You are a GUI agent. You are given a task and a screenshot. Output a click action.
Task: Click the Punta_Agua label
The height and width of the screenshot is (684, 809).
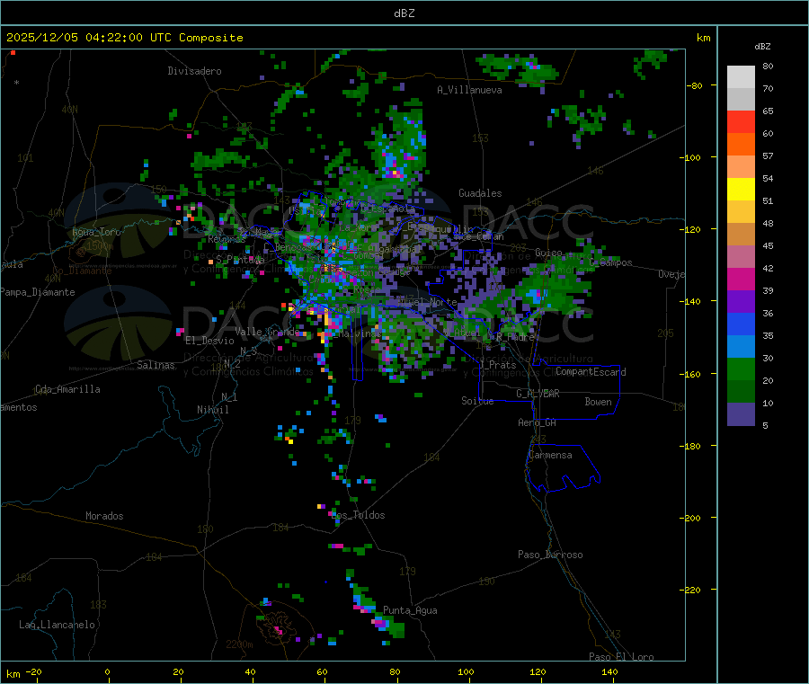pos(410,610)
